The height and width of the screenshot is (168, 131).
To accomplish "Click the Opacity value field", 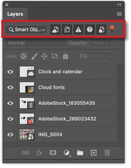I will [98, 43].
